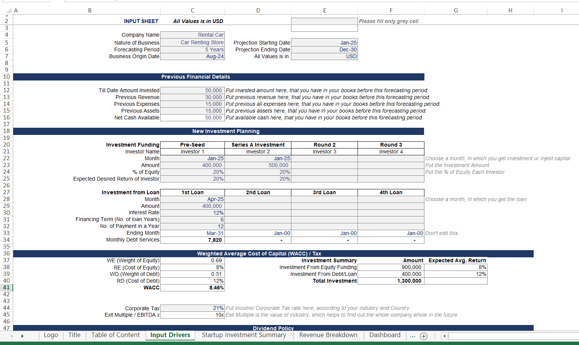Select the 'Investor 1' name cell
The width and height of the screenshot is (579, 345).
192,152
